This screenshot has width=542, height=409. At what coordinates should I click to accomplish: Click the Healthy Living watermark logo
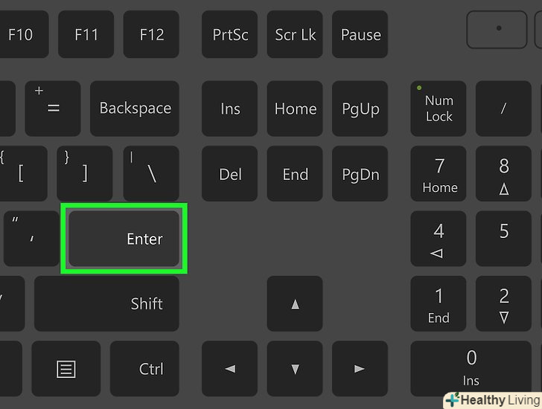[x=492, y=400]
